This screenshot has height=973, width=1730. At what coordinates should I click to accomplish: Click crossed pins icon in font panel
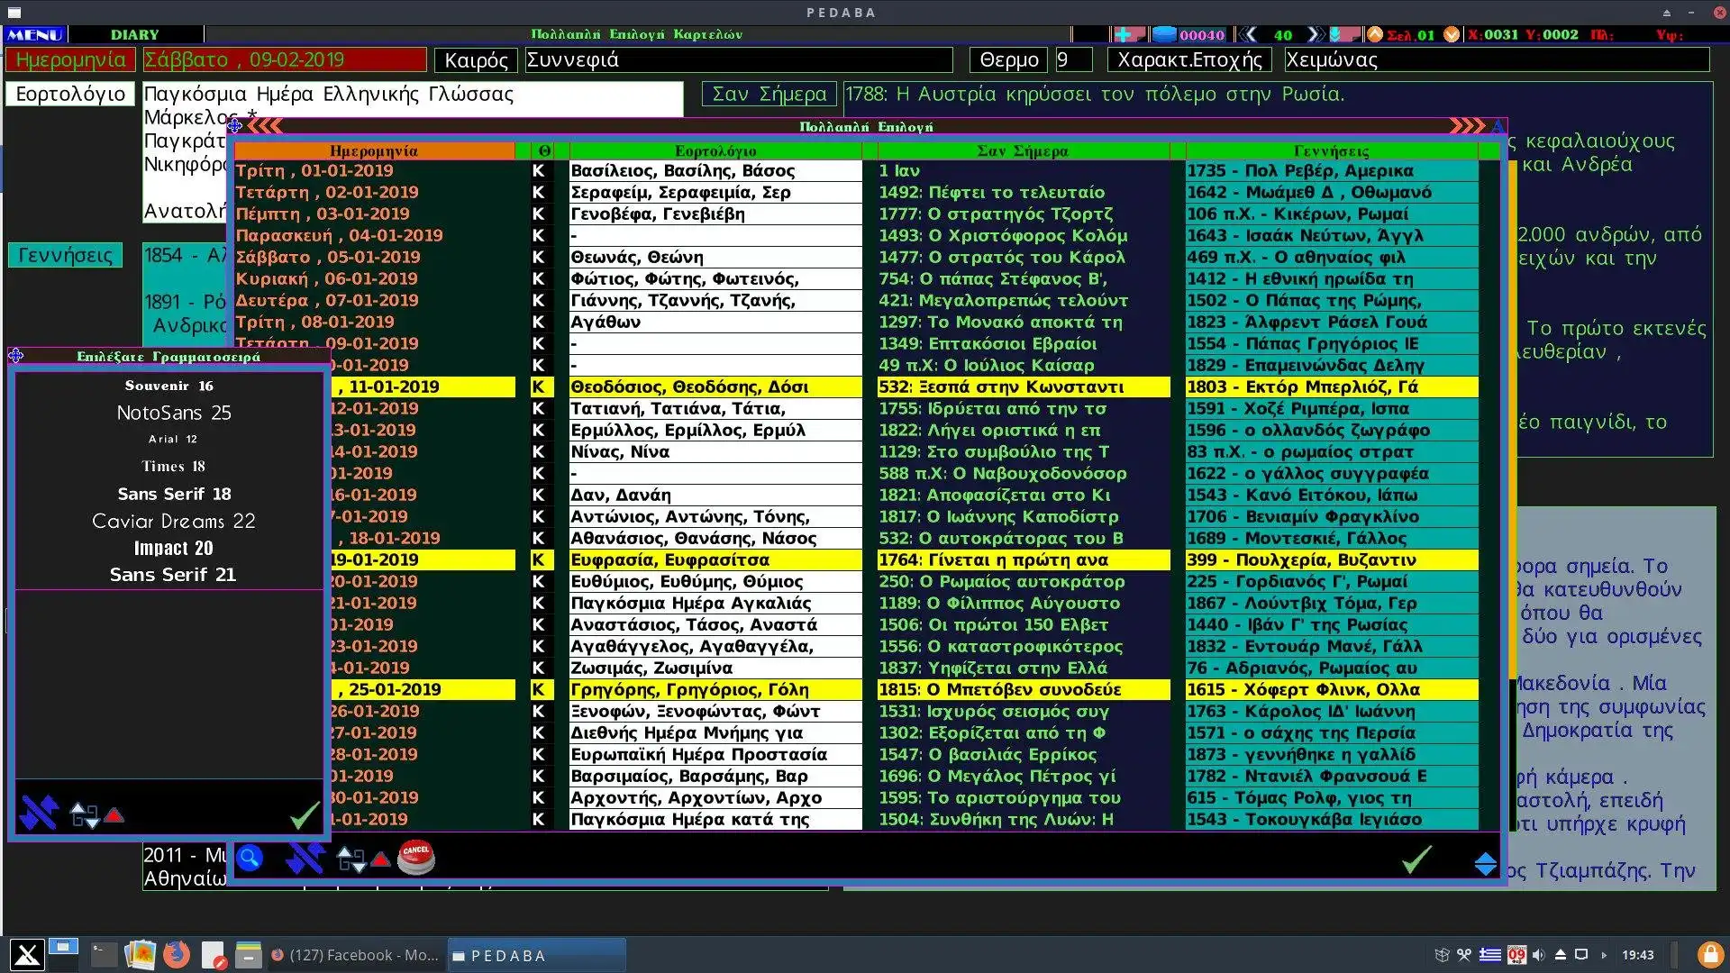(40, 813)
